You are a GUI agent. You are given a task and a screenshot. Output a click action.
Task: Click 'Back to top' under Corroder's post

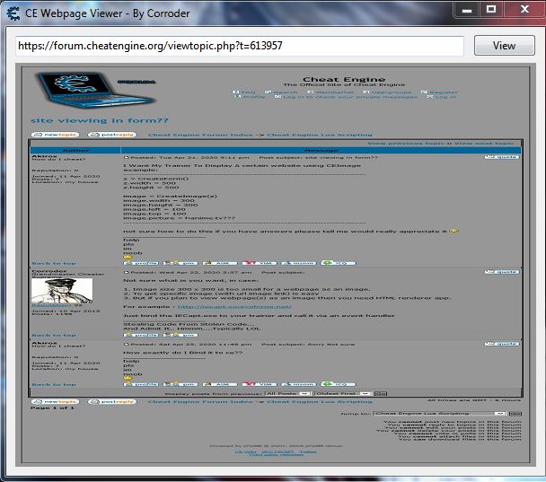coord(54,335)
